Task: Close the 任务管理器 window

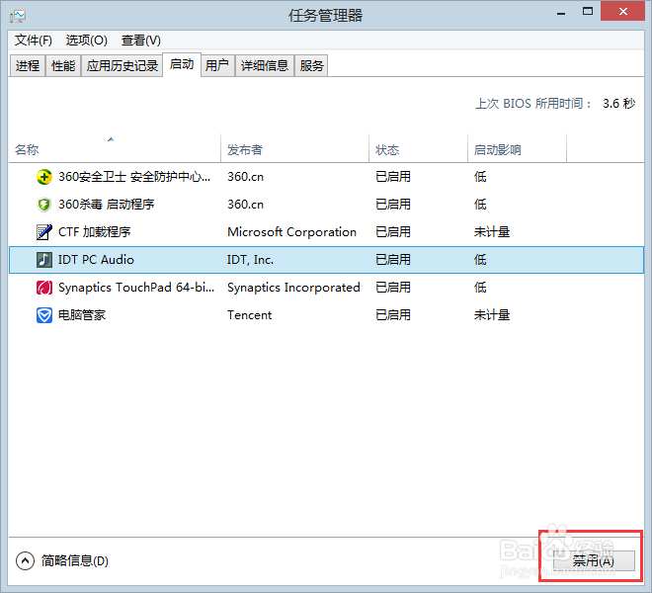Action: (622, 12)
